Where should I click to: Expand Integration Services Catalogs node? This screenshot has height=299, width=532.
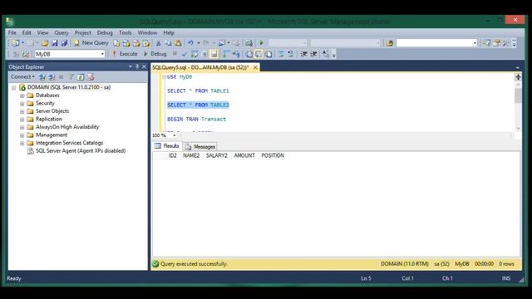22,144
